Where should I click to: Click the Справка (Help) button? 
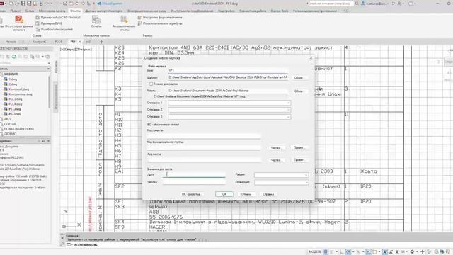tap(268, 194)
